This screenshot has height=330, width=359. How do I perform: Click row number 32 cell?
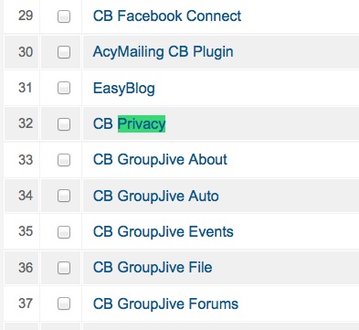[x=21, y=123]
